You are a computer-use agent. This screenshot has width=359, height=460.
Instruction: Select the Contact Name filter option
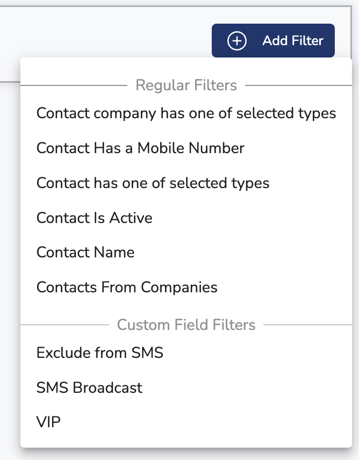coord(85,253)
